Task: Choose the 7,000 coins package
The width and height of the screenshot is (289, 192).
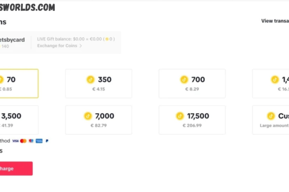Action: pyautogui.click(x=99, y=120)
